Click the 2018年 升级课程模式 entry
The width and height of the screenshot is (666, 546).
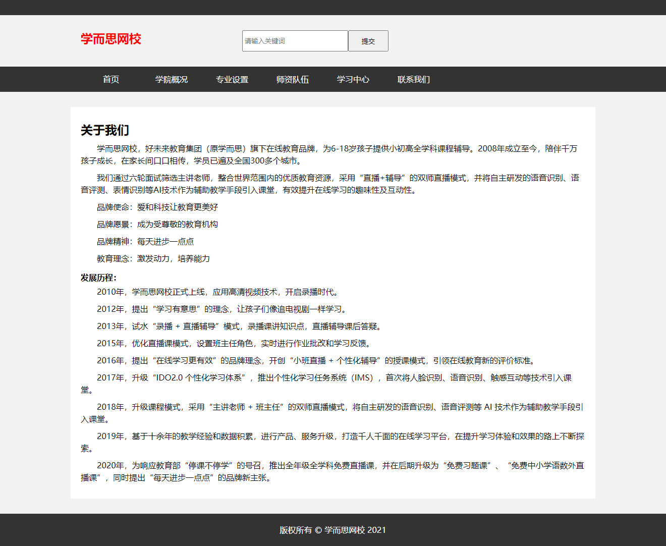(x=333, y=413)
